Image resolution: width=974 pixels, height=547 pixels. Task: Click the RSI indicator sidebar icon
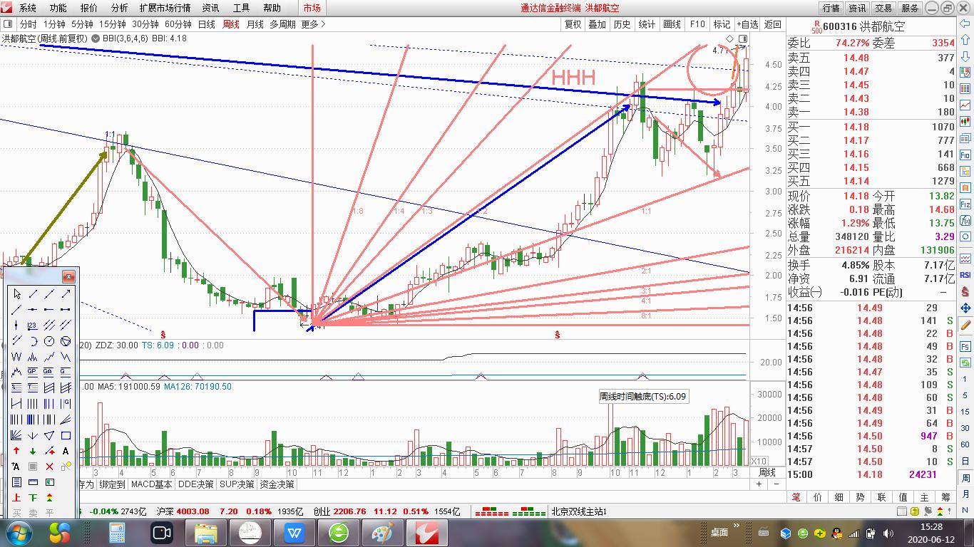(965, 275)
